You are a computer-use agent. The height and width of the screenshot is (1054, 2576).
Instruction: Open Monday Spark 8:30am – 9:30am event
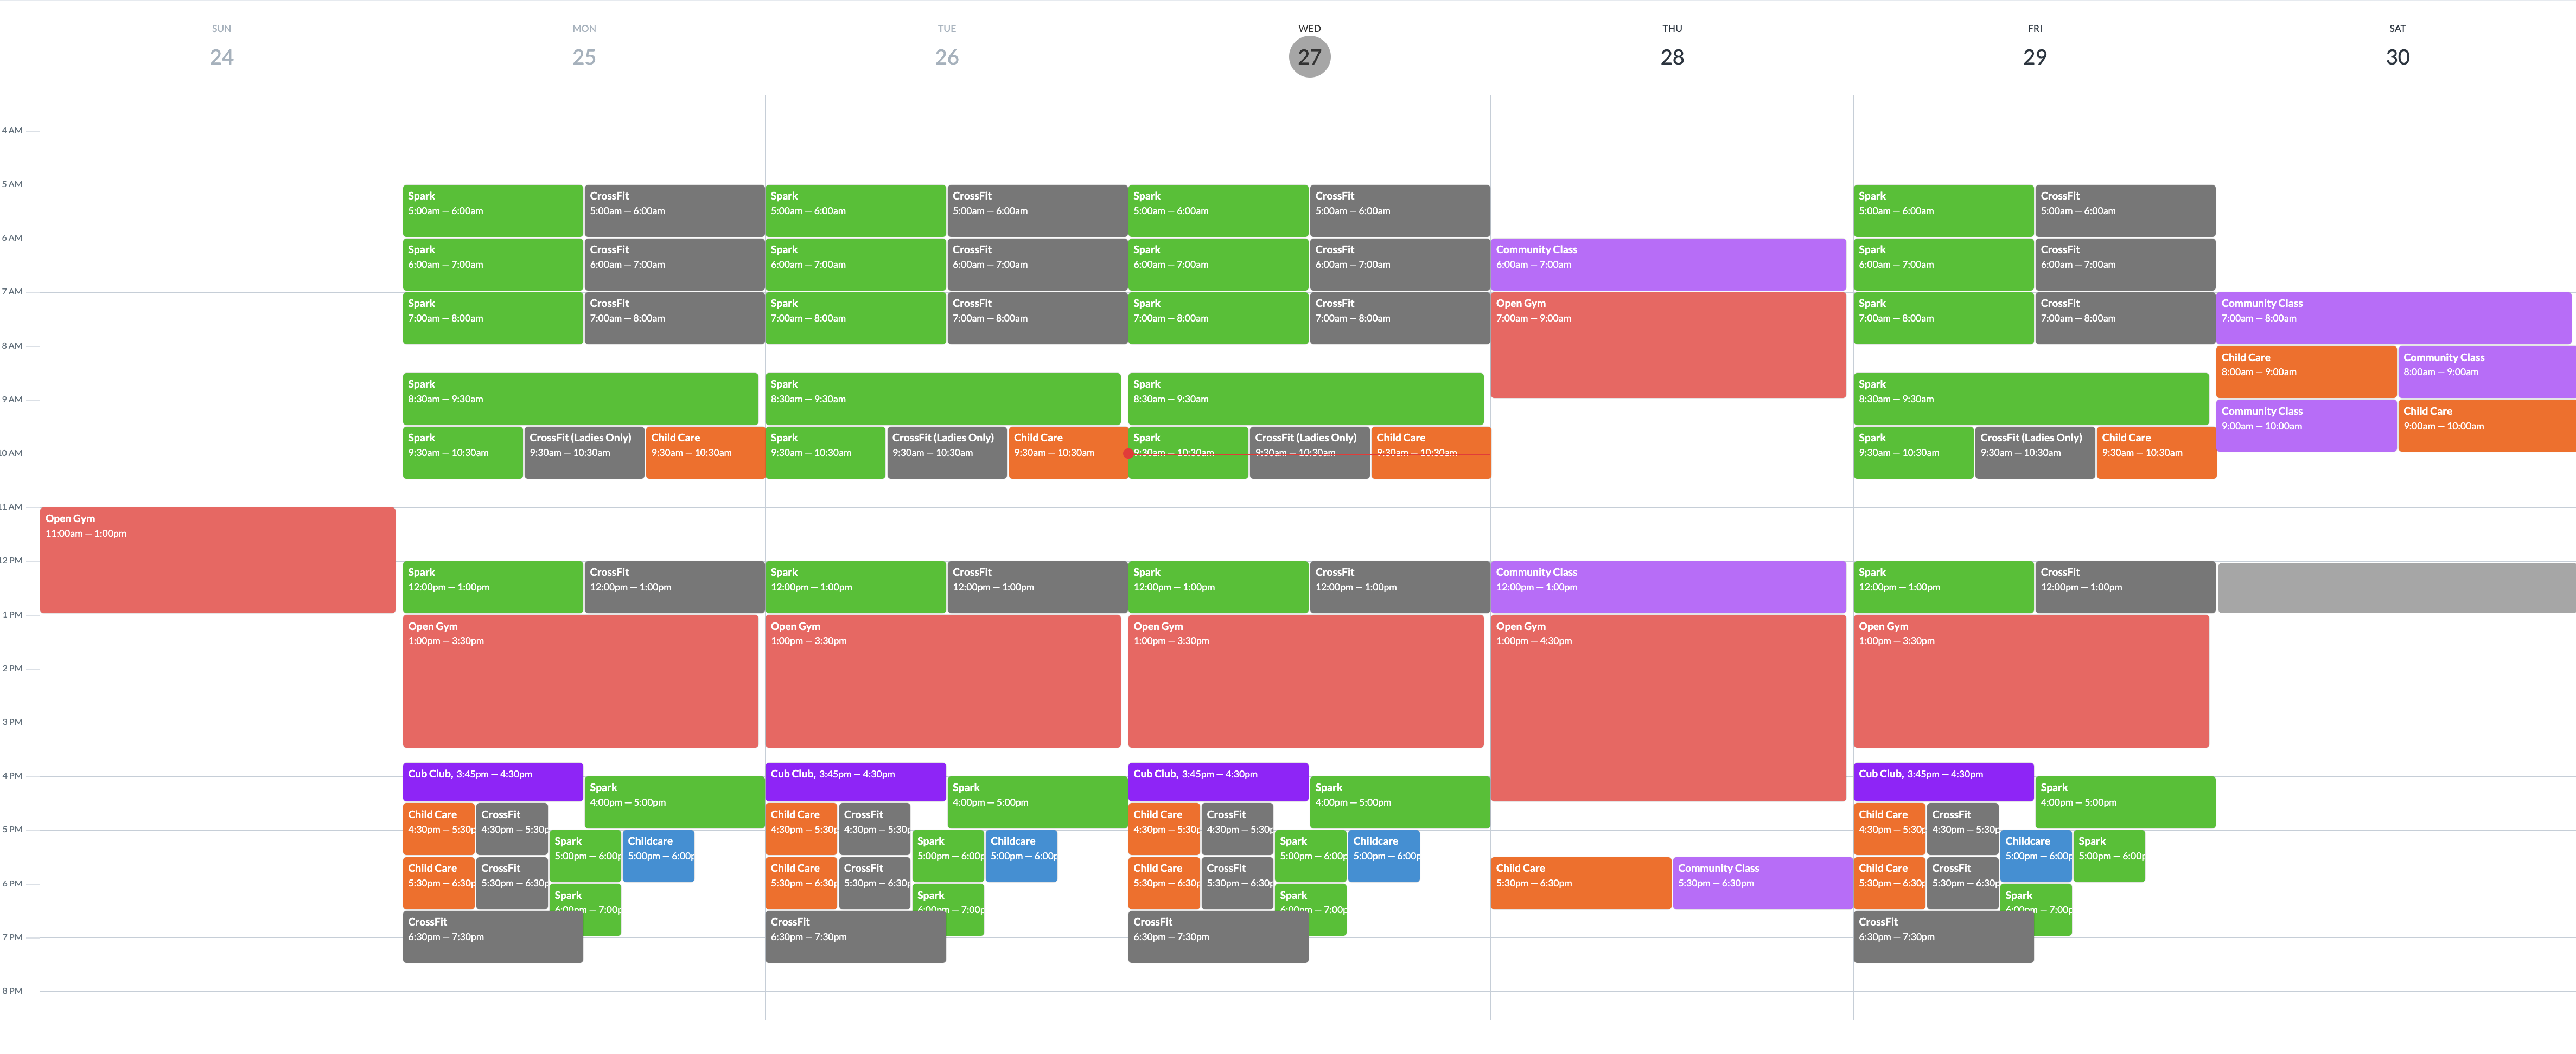580,399
